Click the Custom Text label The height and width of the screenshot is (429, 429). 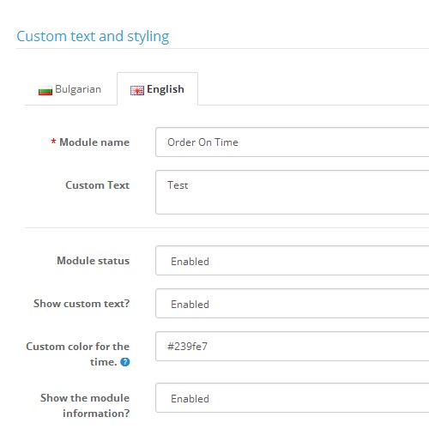coord(98,185)
